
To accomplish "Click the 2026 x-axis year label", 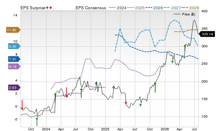I will pyautogui.click(x=165, y=129).
